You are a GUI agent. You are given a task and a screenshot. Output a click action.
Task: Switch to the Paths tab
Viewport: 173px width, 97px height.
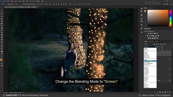[156, 41]
